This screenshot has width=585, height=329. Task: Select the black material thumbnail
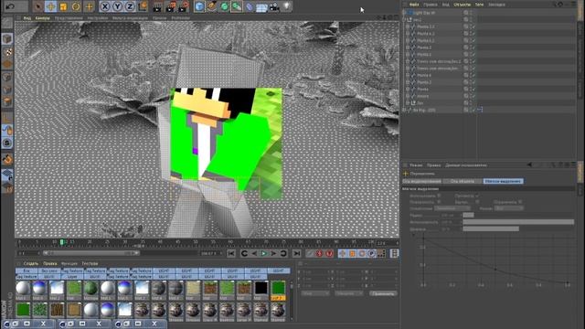[x=261, y=288]
